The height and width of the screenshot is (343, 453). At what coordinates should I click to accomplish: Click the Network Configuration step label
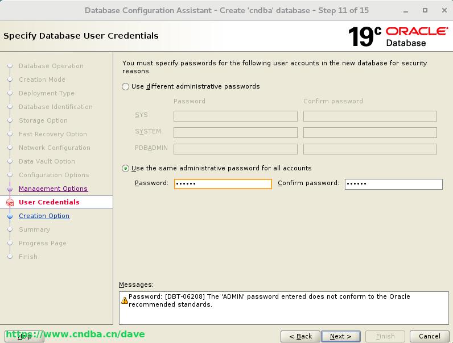[55, 148]
